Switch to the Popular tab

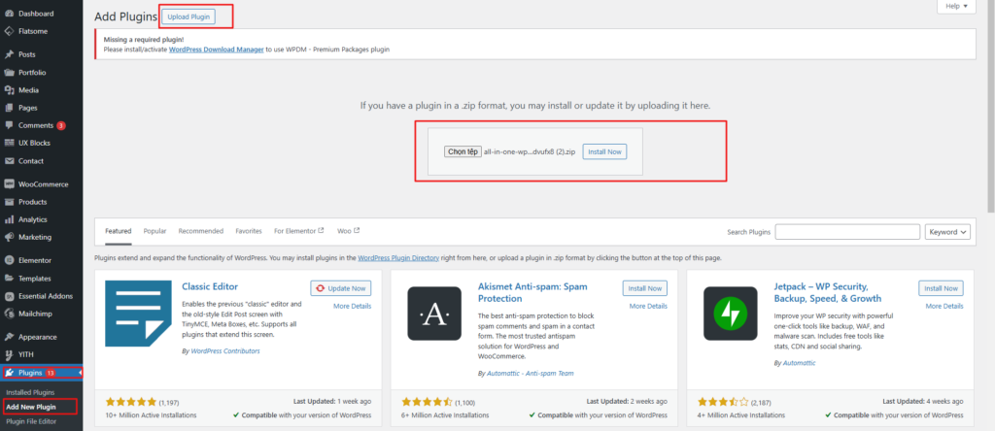154,231
